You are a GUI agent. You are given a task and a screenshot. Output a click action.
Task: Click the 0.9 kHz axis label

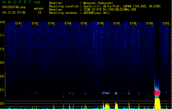(2, 63)
